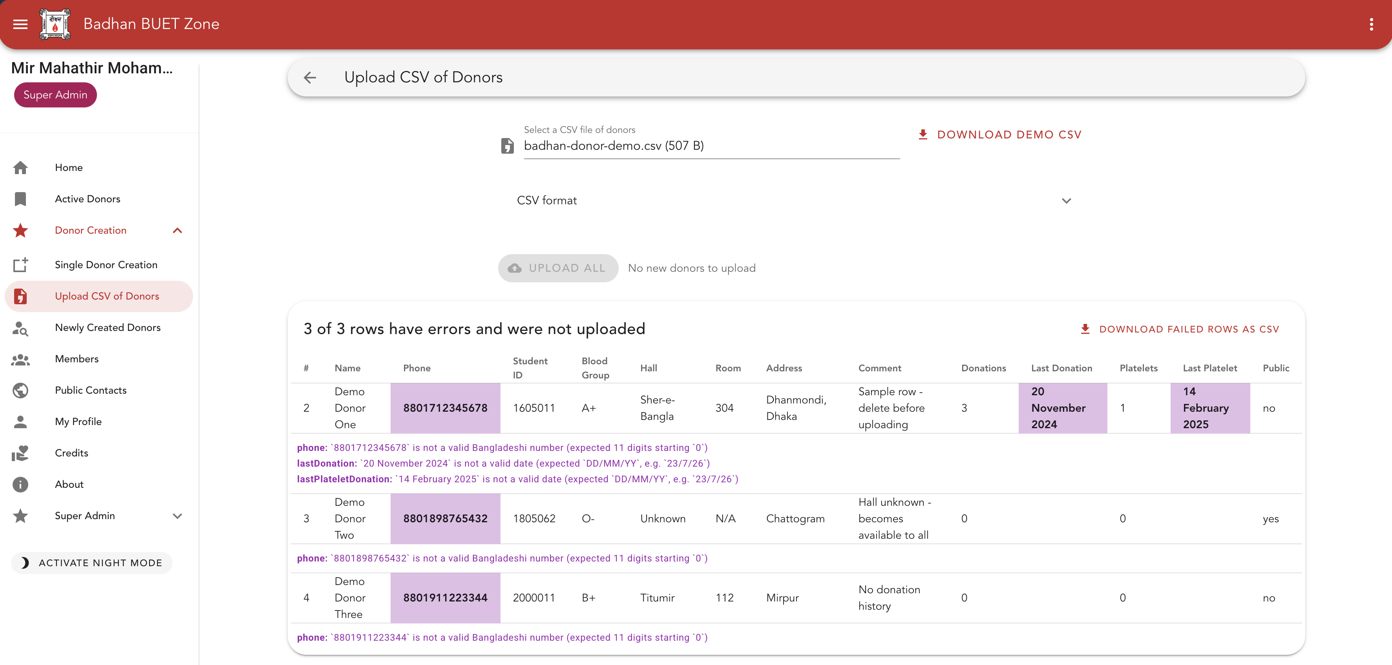The width and height of the screenshot is (1392, 665).
Task: Expand the Super Admin section chevron
Action: click(177, 516)
